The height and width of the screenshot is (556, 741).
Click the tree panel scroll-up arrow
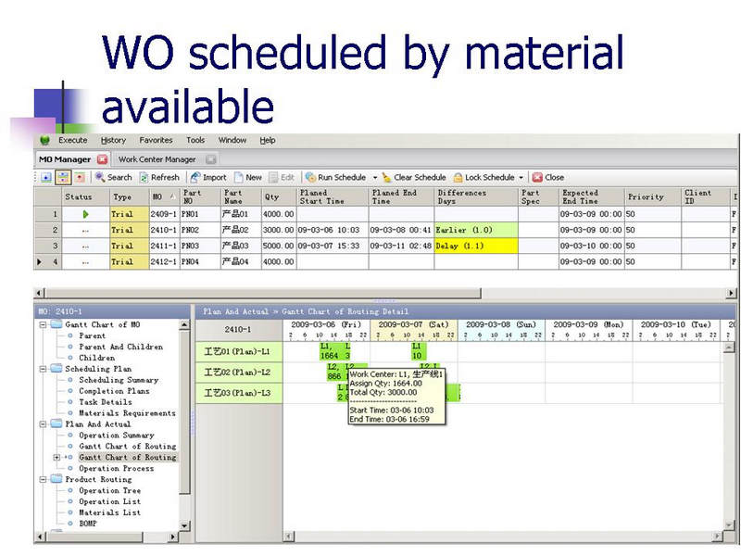(184, 324)
